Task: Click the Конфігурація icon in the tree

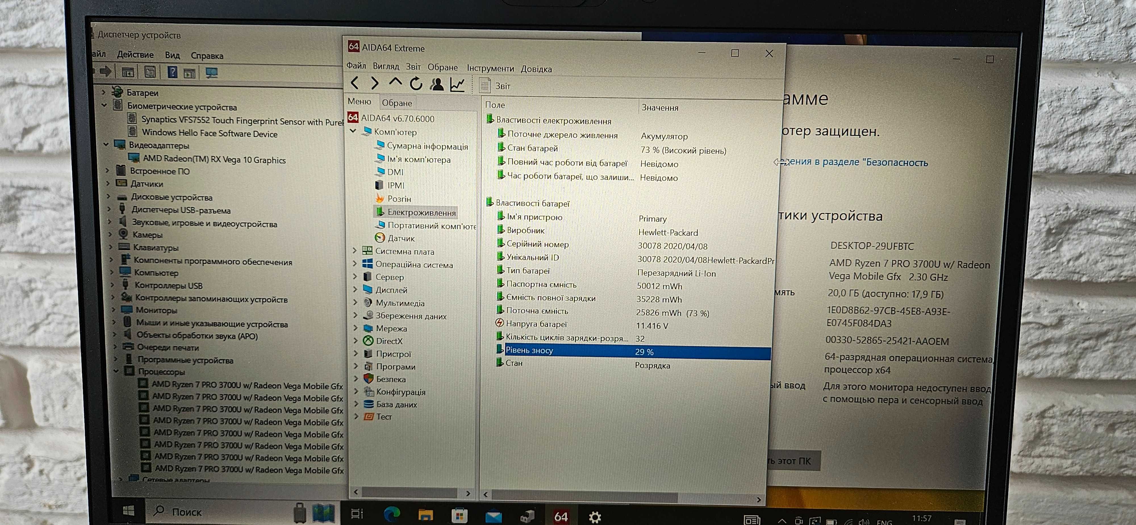Action: click(369, 391)
